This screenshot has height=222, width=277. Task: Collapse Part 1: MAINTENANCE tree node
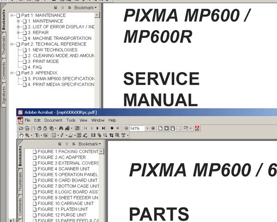click(12, 15)
